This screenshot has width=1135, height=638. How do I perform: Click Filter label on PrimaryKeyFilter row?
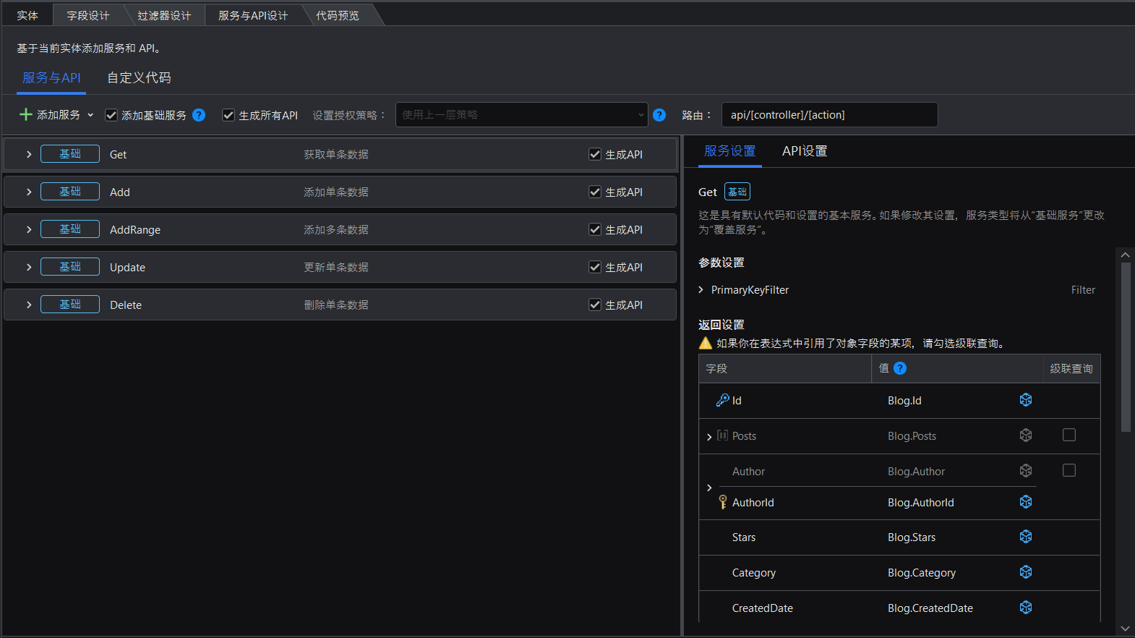[x=1083, y=289]
